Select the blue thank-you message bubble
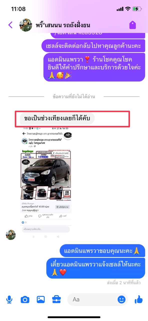 [x=102, y=251]
